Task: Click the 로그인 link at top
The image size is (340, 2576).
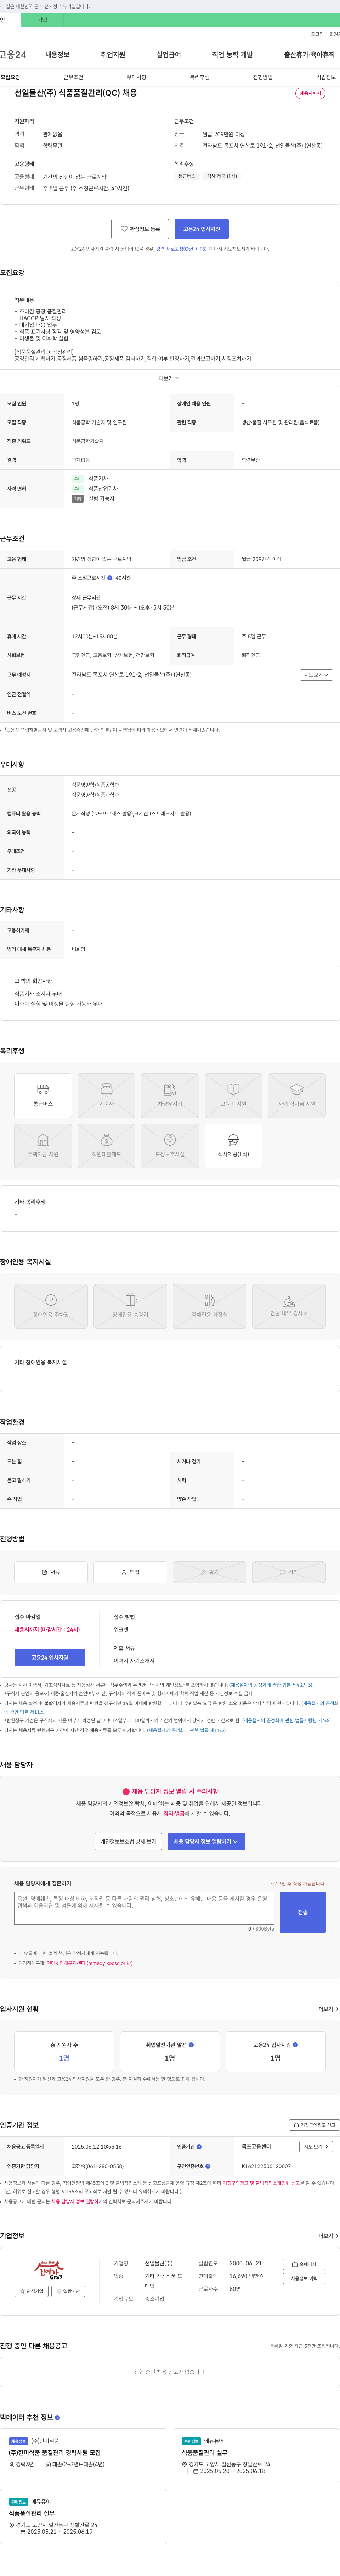Action: click(317, 34)
